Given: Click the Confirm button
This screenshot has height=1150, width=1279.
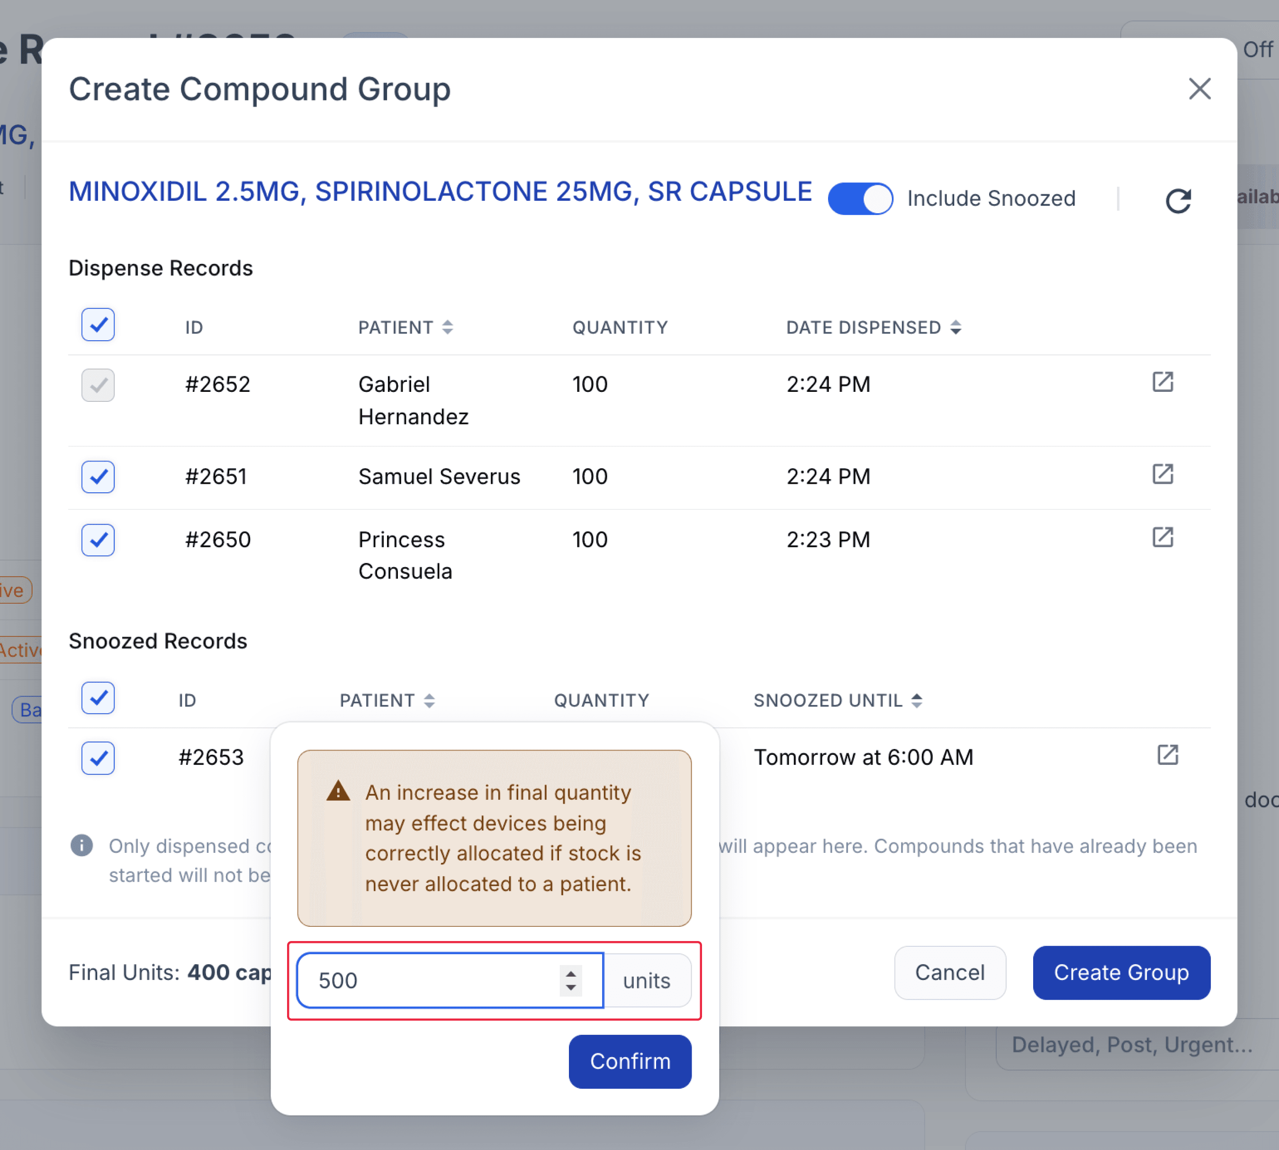Looking at the screenshot, I should point(630,1061).
